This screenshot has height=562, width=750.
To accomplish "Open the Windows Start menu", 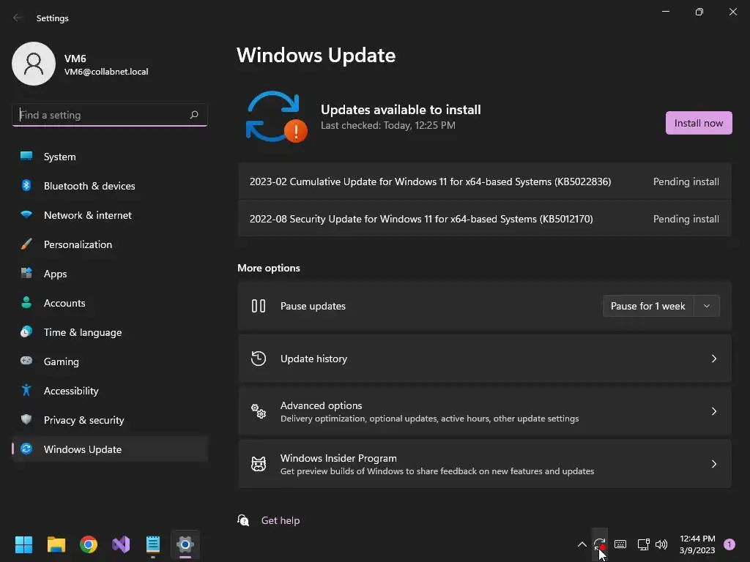I will coord(23,544).
